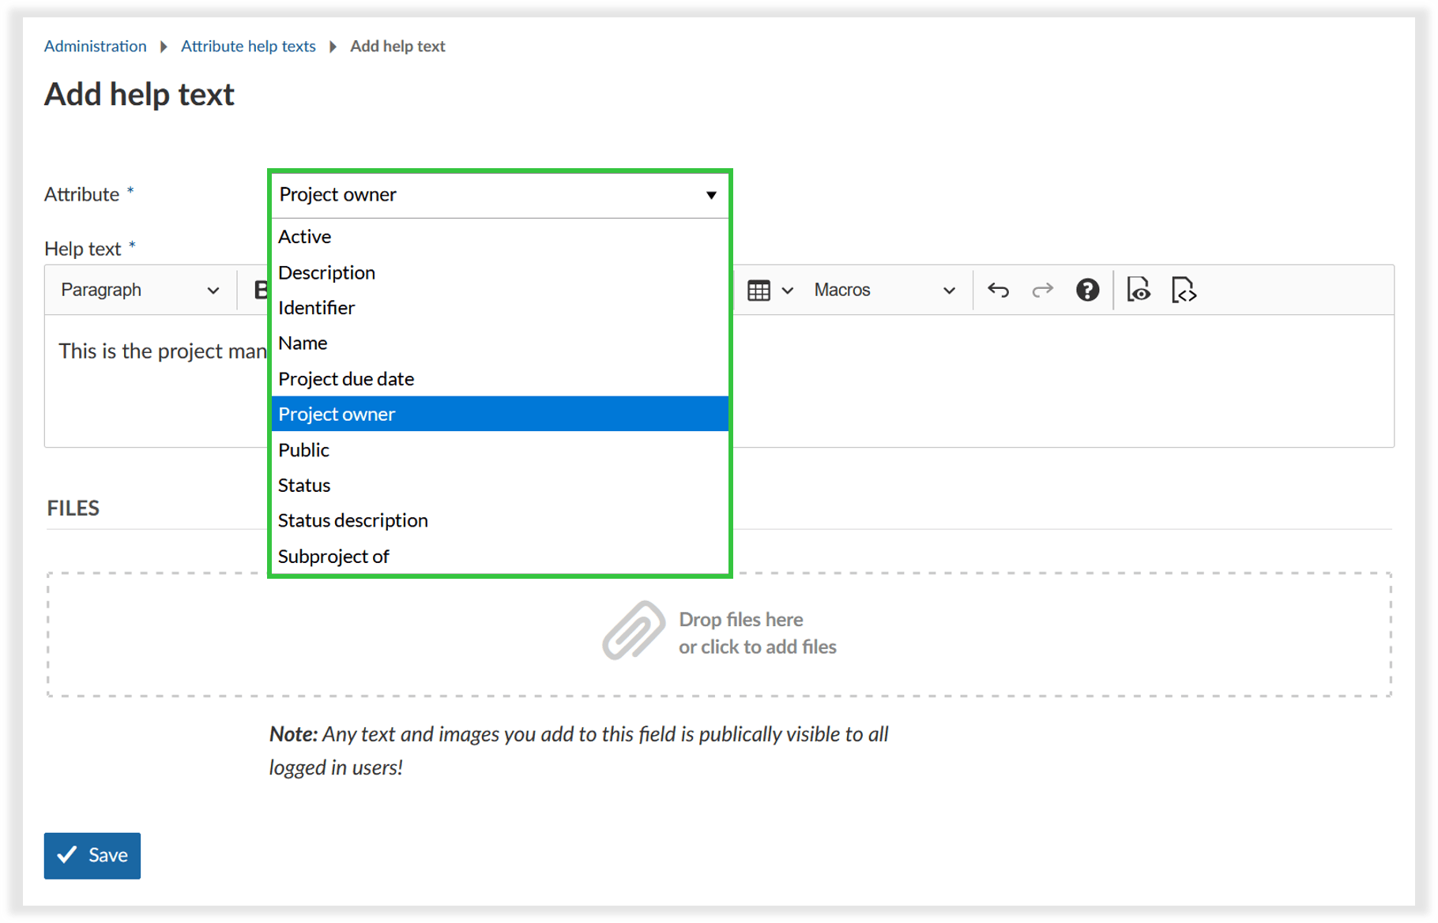Switch to Markdown source mode icon
The image size is (1438, 923).
click(x=1183, y=291)
